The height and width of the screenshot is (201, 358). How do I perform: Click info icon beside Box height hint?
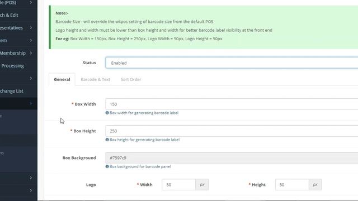tap(107, 140)
